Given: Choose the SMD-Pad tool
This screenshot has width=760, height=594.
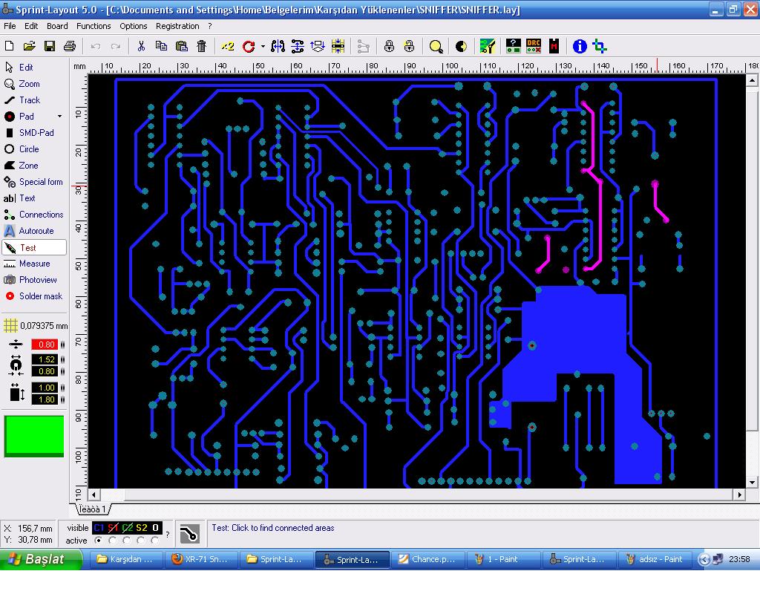Looking at the screenshot, I should click(x=36, y=133).
